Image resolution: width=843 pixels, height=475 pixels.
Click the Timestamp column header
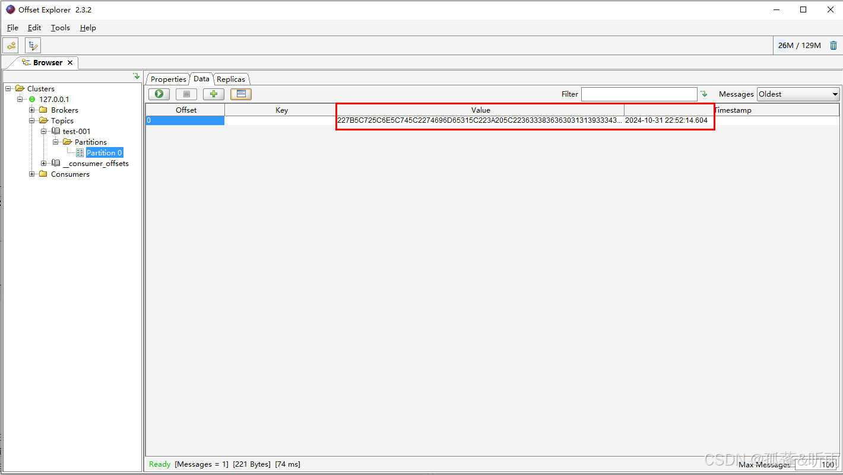732,110
